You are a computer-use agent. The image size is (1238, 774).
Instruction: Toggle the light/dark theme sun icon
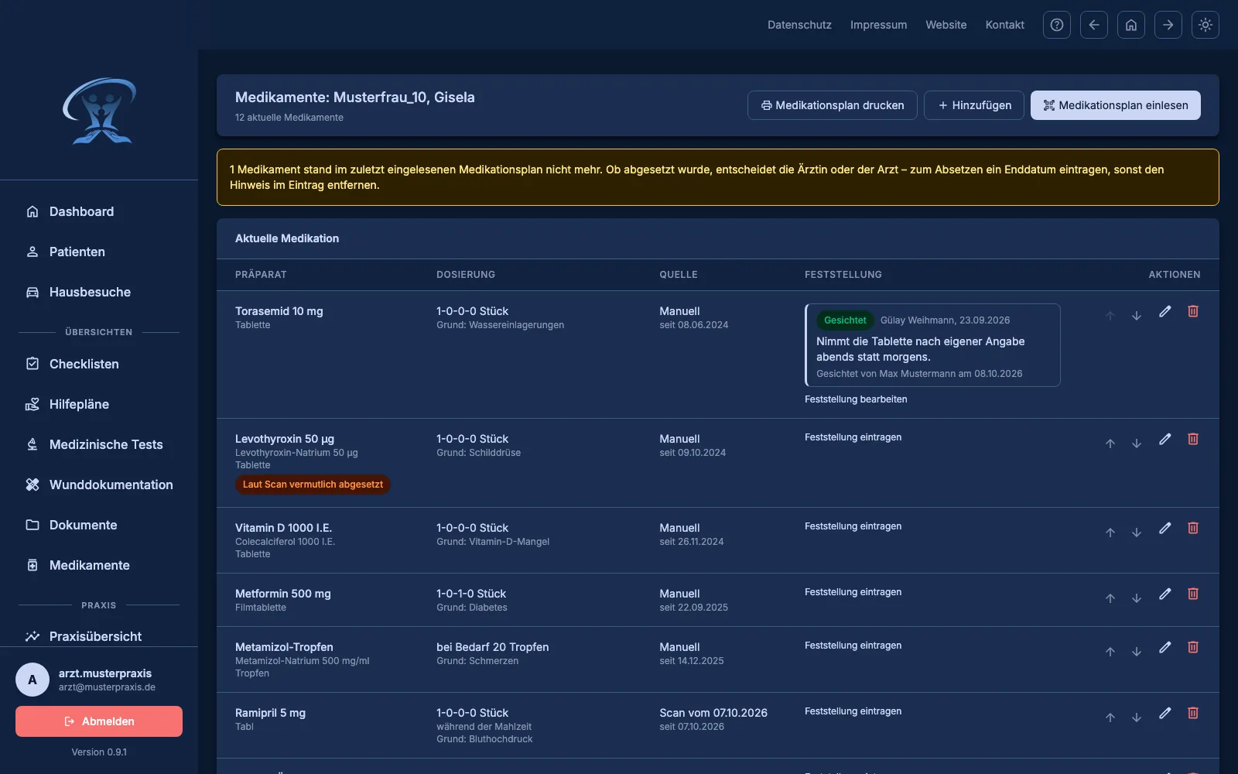click(x=1205, y=25)
